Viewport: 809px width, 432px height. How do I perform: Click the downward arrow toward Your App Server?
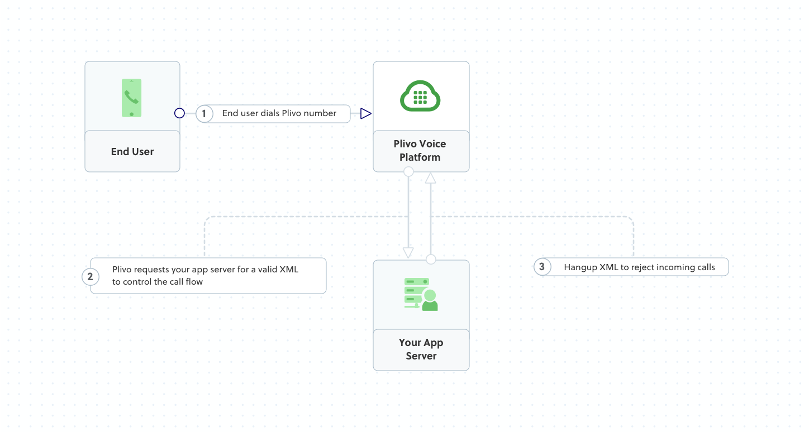(408, 251)
